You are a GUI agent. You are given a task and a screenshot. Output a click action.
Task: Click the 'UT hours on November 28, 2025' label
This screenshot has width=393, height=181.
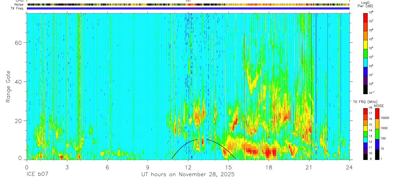coord(188,175)
